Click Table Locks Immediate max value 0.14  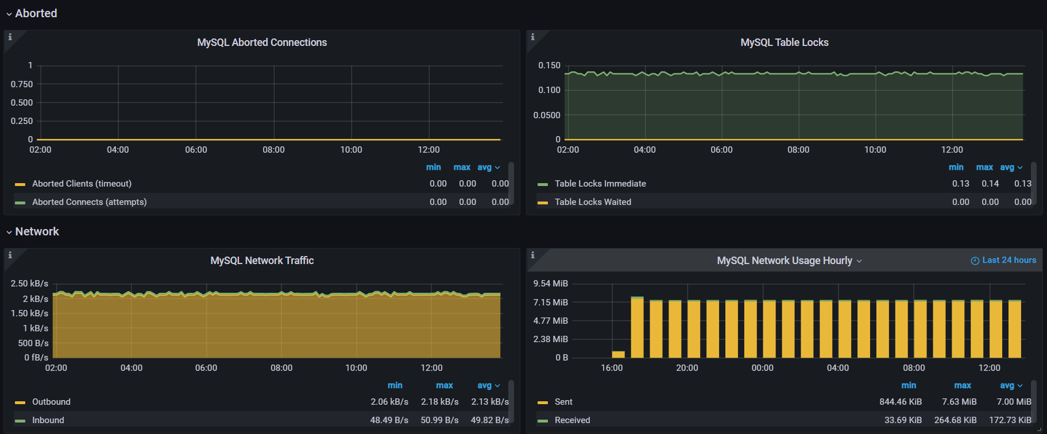coord(990,184)
